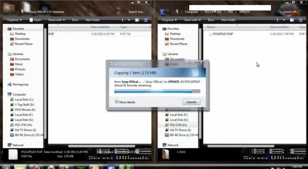Select Videos library in the left window
This screenshot has height=169, width=308.
point(19,74)
